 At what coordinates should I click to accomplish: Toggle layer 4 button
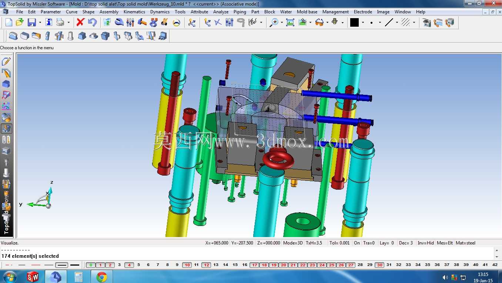tap(129, 265)
